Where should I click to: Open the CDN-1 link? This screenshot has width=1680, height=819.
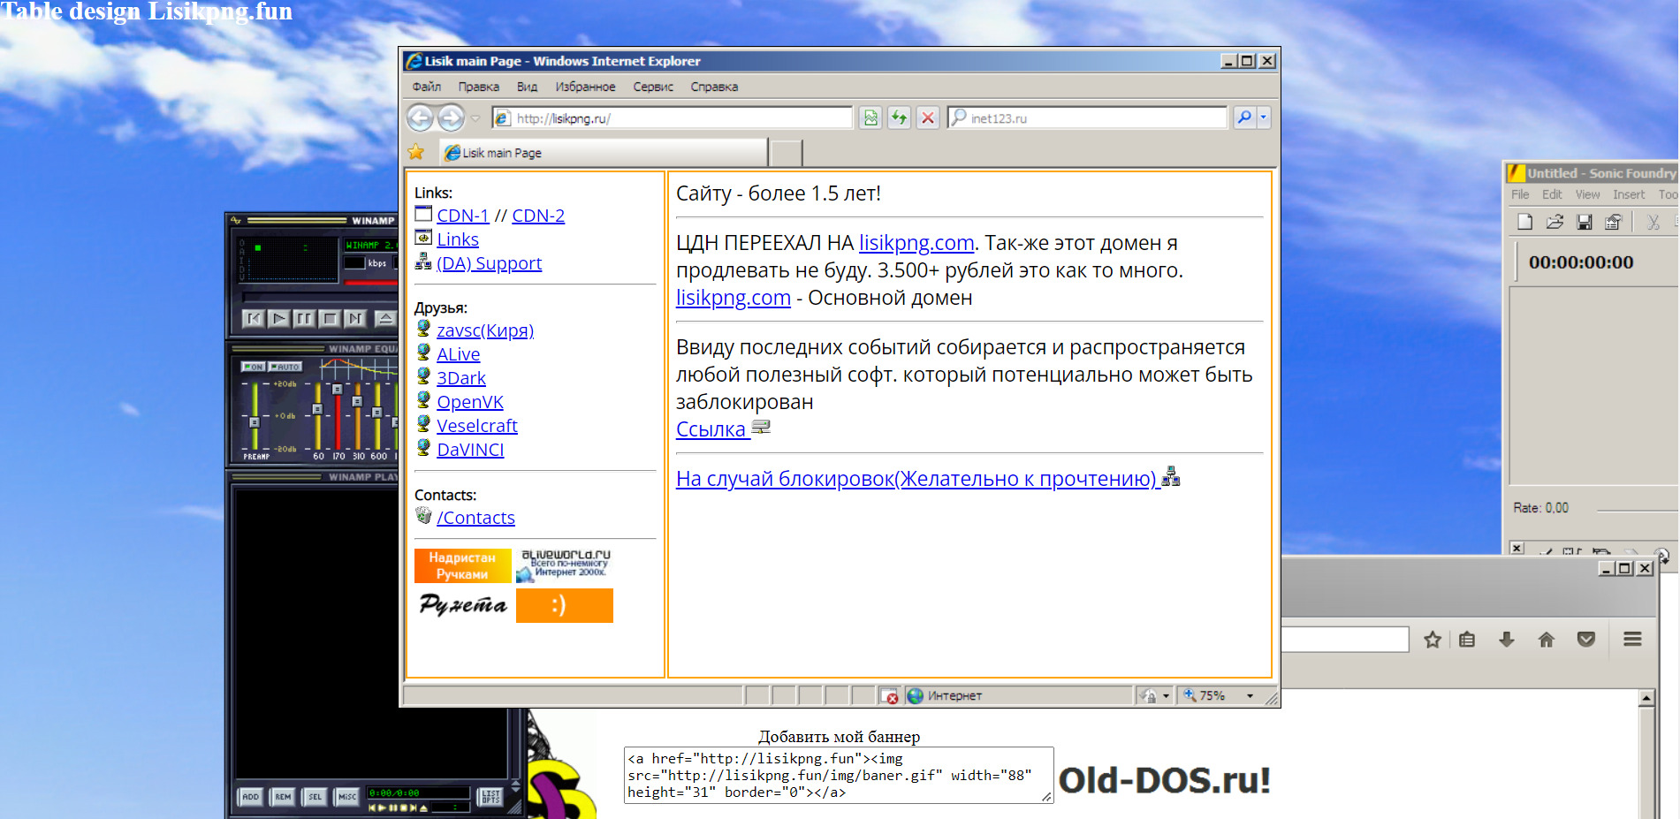coord(463,216)
